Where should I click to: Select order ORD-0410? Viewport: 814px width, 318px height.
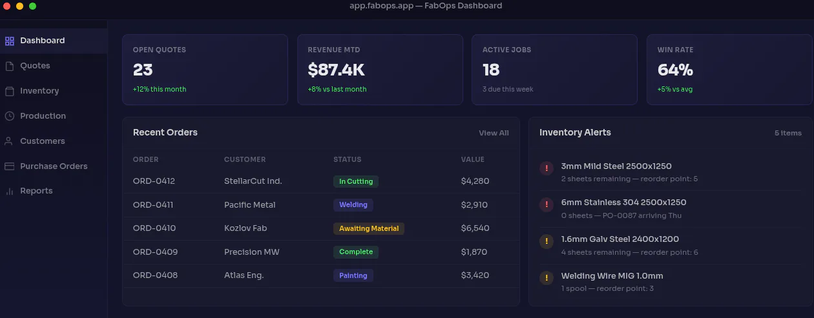coord(154,228)
